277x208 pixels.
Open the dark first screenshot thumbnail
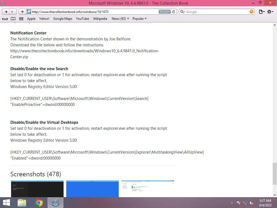[x=37, y=189]
